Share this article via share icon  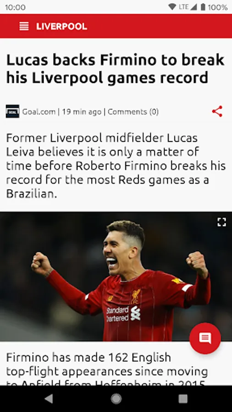click(x=217, y=111)
